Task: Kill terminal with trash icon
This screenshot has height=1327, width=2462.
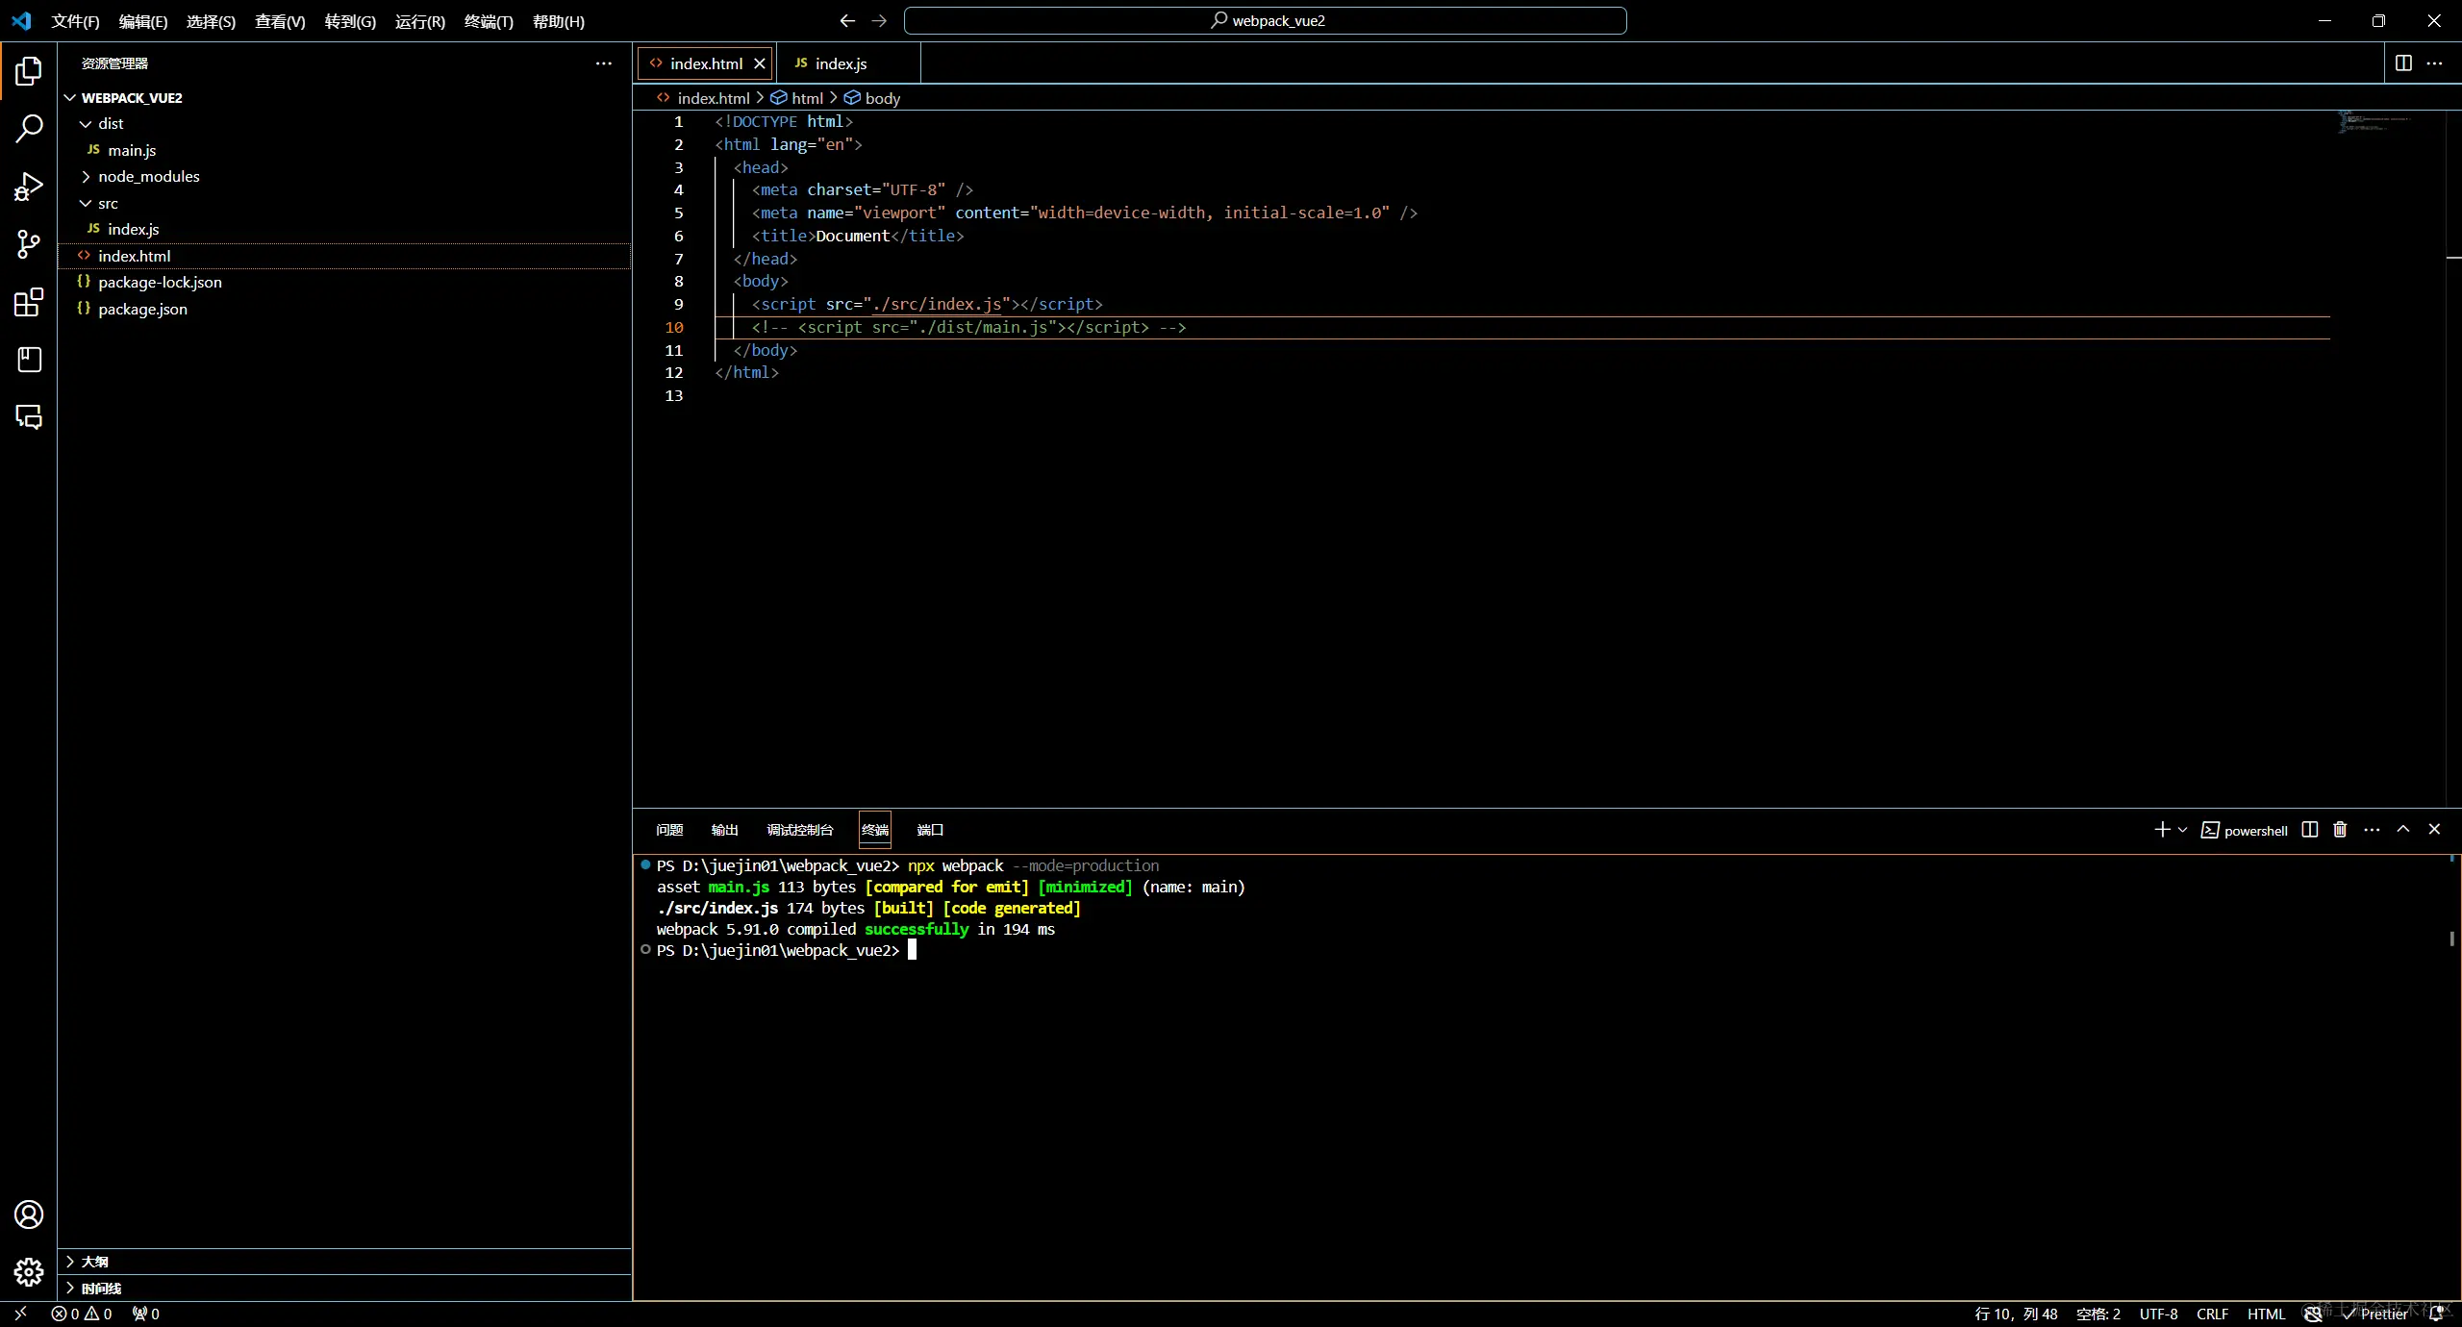Action: 2340,830
